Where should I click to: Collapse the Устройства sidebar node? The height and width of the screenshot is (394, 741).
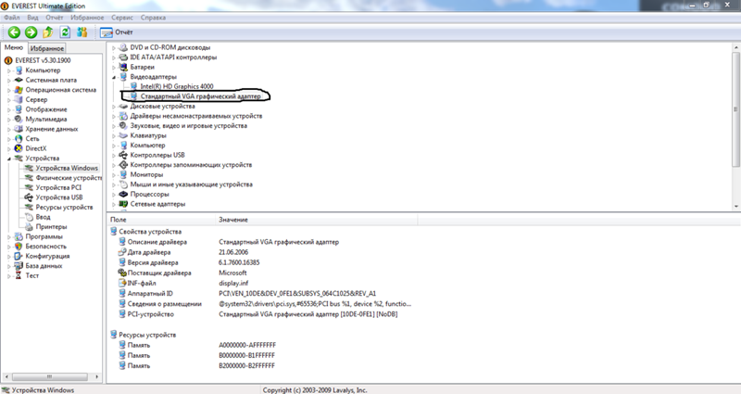coord(8,159)
